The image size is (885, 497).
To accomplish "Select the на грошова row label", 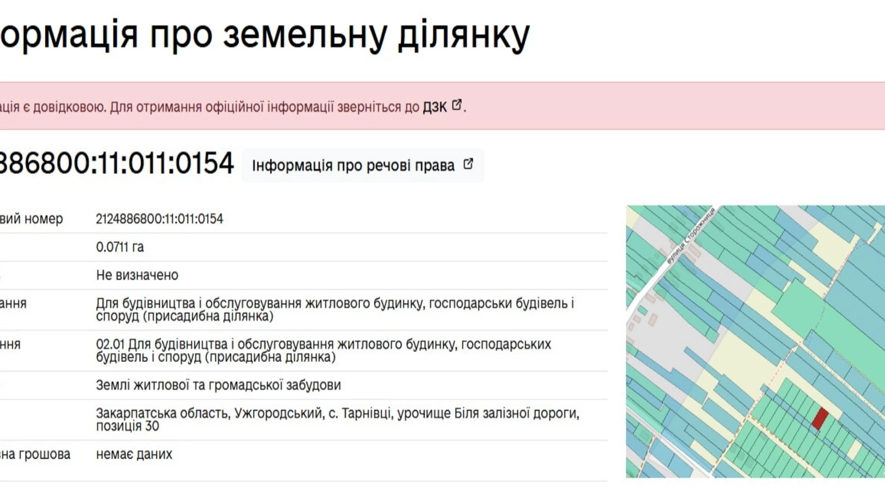I will pos(35,454).
